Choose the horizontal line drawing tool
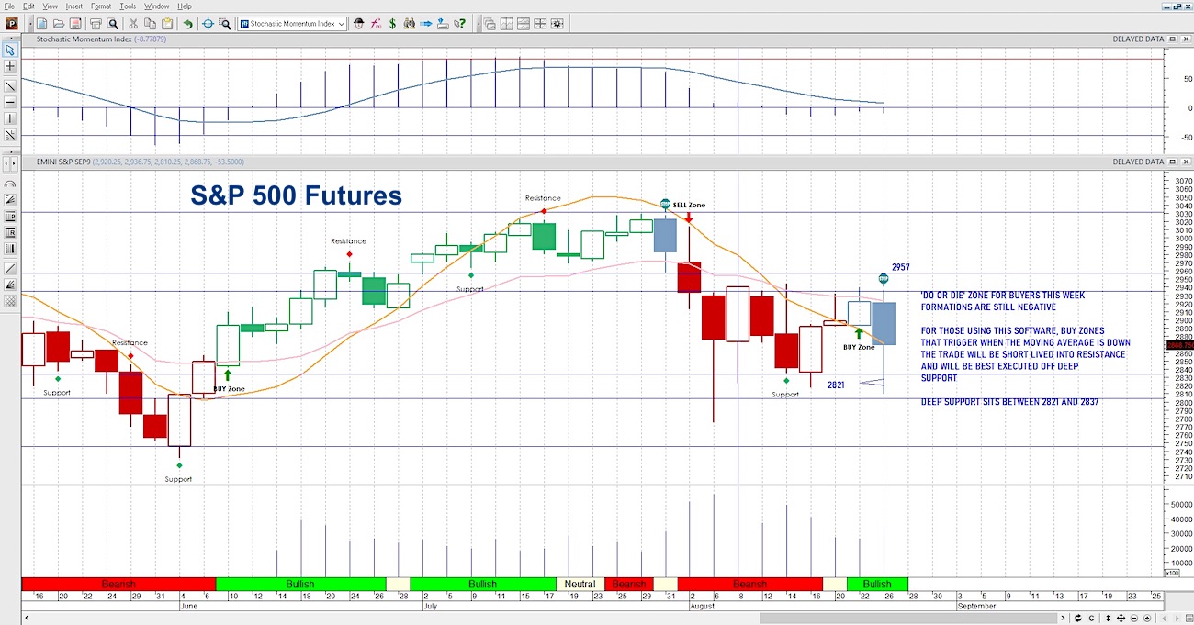 tap(10, 103)
